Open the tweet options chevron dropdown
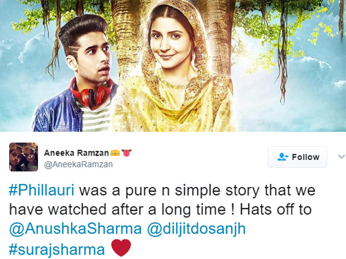This screenshot has height=259, width=346. [341, 157]
